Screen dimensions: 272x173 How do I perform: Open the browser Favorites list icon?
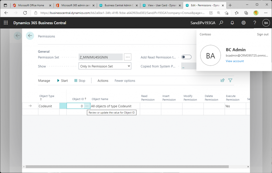237,13
